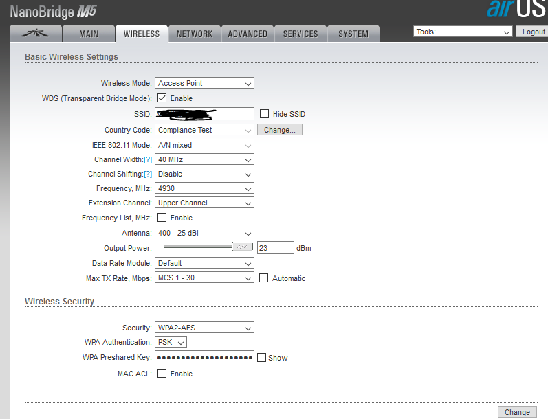The width and height of the screenshot is (548, 419).
Task: Click the Channel Width help [?] link
Action: tap(148, 159)
